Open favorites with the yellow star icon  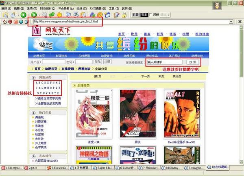pyautogui.click(x=59, y=15)
